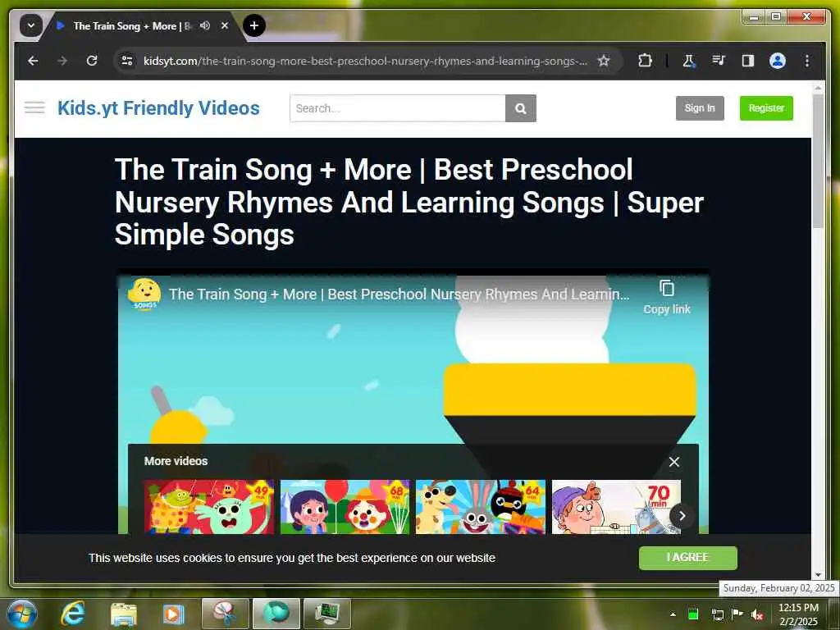Click the green Register button
This screenshot has height=630, width=840.
[x=766, y=108]
